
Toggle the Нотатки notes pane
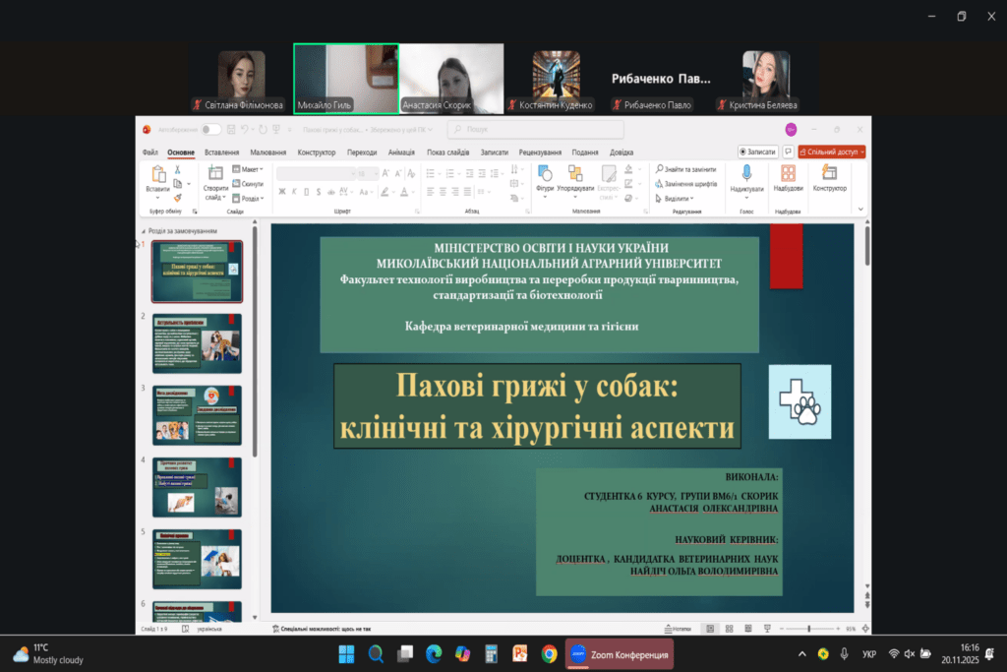point(680,628)
